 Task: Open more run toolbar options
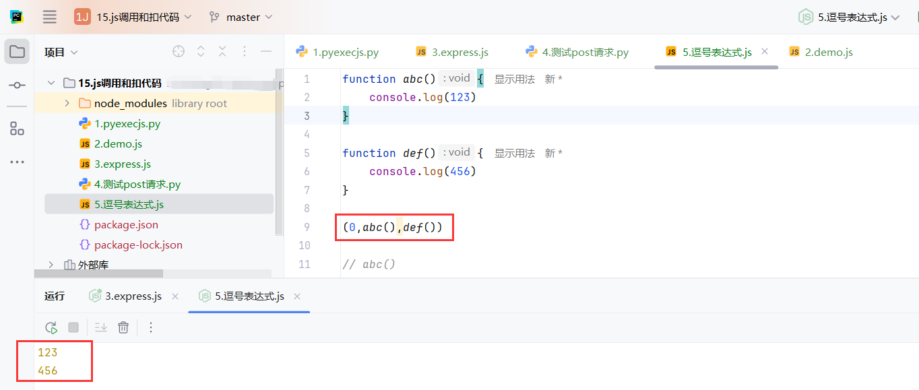(151, 327)
